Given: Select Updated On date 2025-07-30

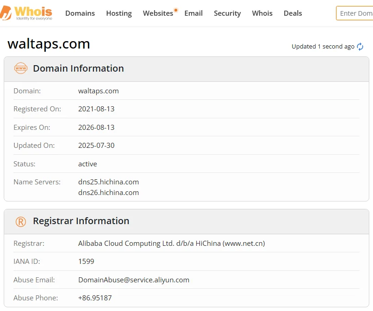Looking at the screenshot, I should coord(96,146).
